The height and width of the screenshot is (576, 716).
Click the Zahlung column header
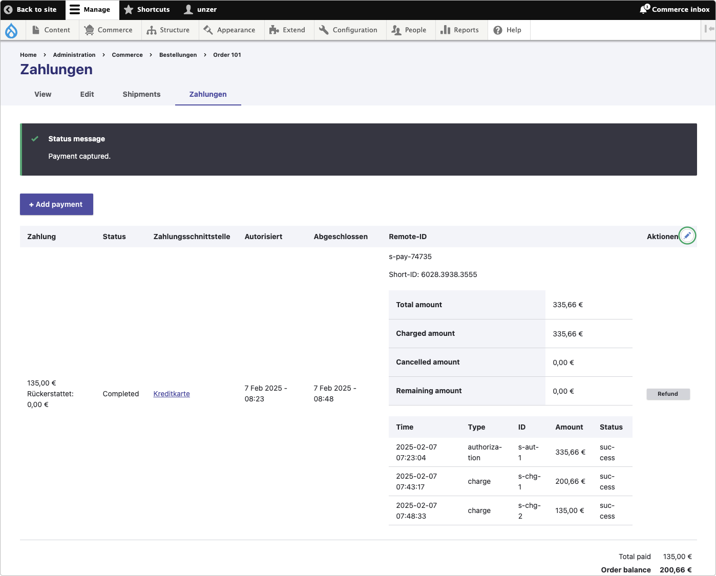point(41,237)
